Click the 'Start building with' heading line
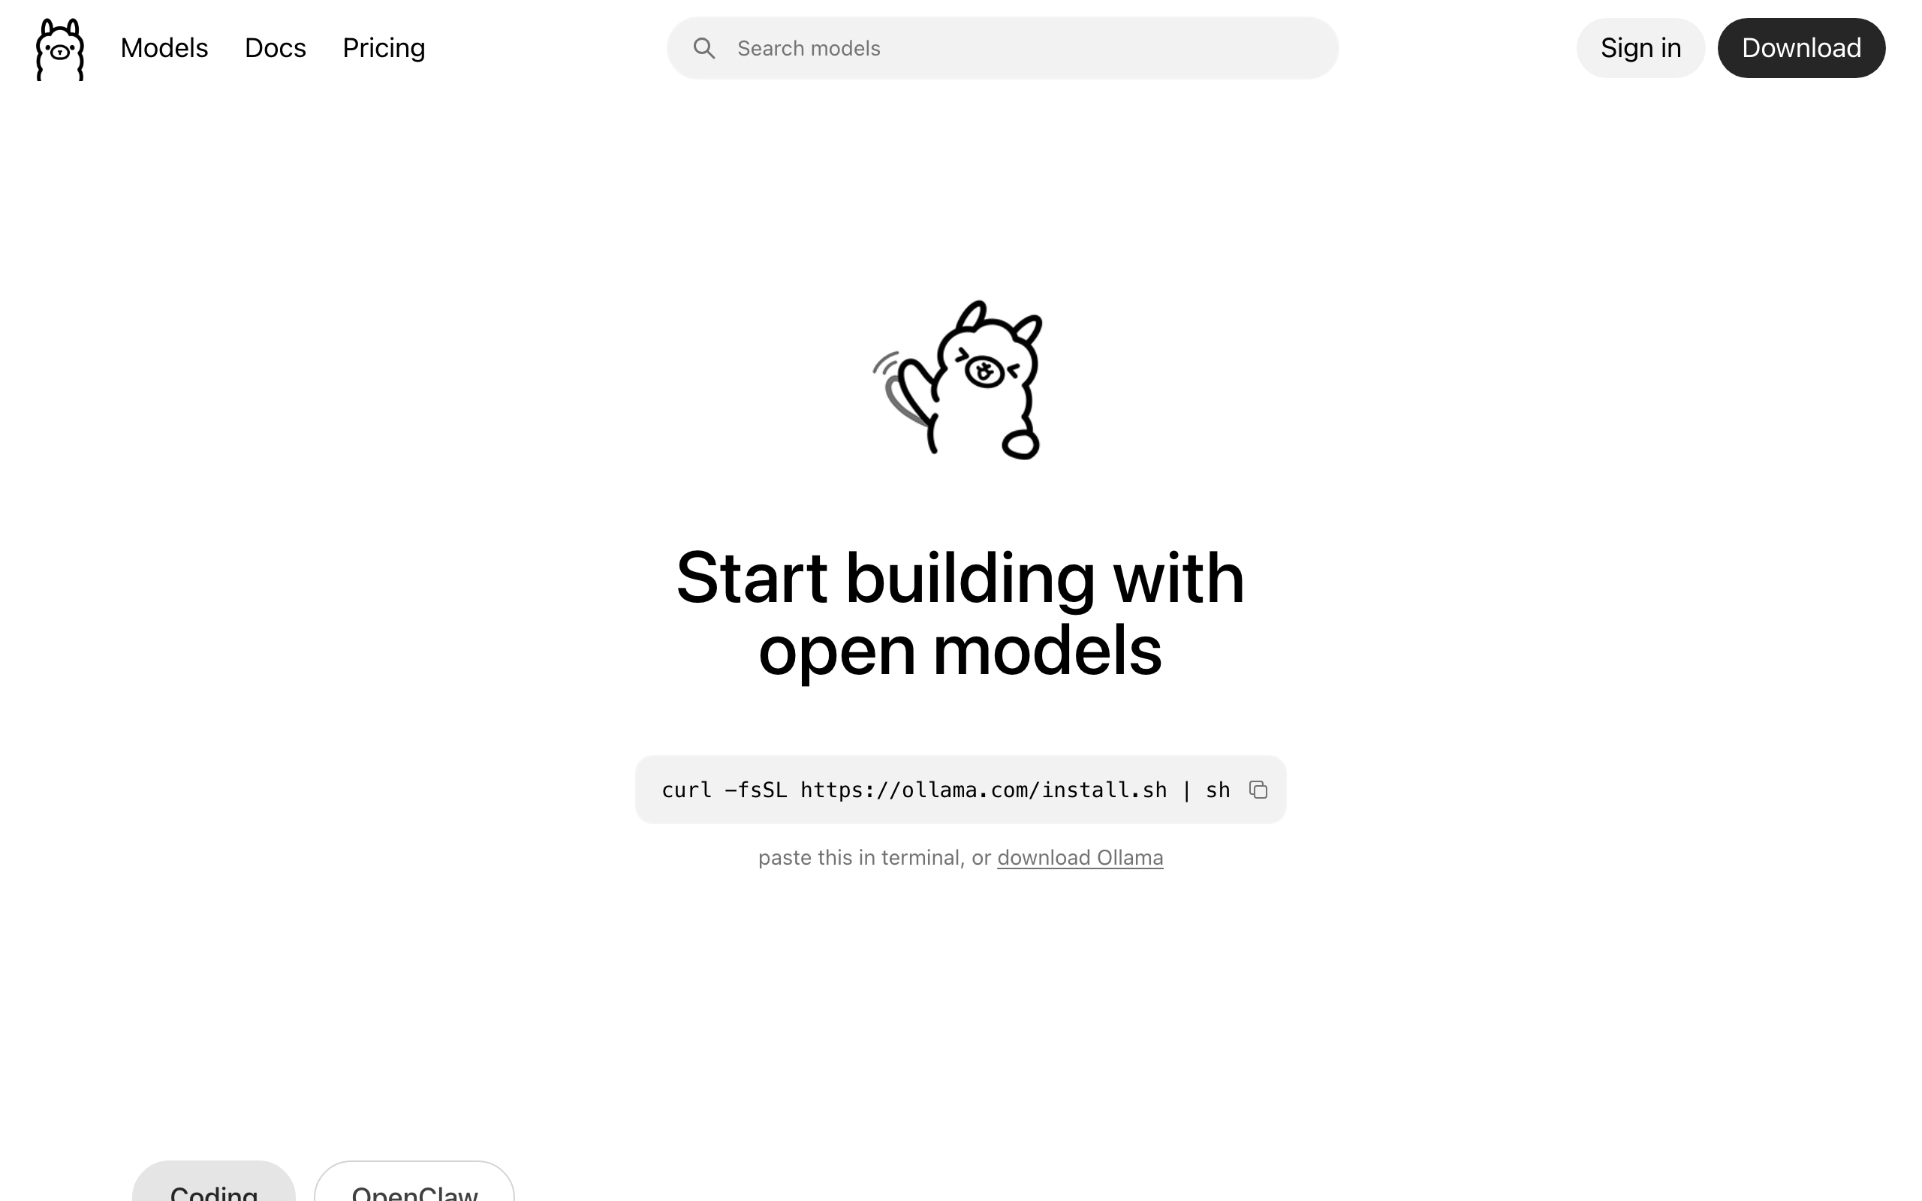 pos(960,577)
